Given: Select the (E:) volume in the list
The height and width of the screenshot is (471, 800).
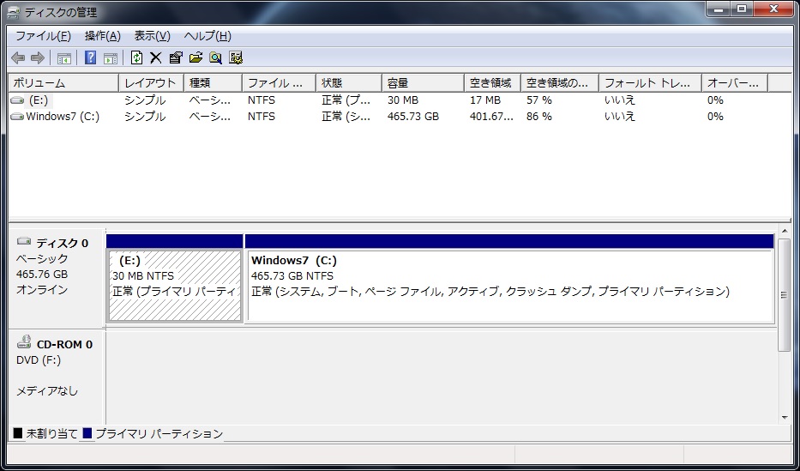Looking at the screenshot, I should (x=39, y=100).
